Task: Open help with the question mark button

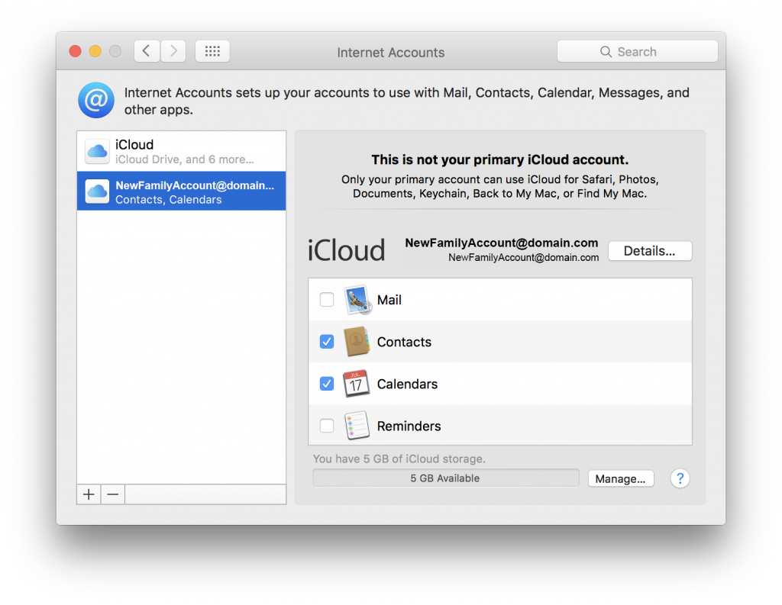Action: 680,478
